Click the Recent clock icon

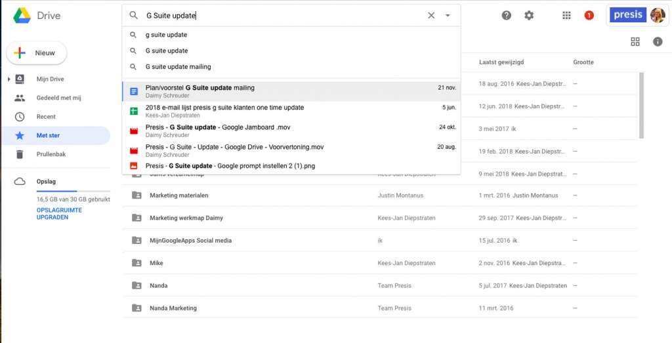[x=19, y=117]
